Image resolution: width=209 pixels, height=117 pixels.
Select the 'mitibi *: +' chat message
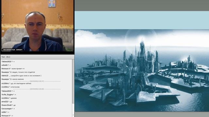[5, 112]
